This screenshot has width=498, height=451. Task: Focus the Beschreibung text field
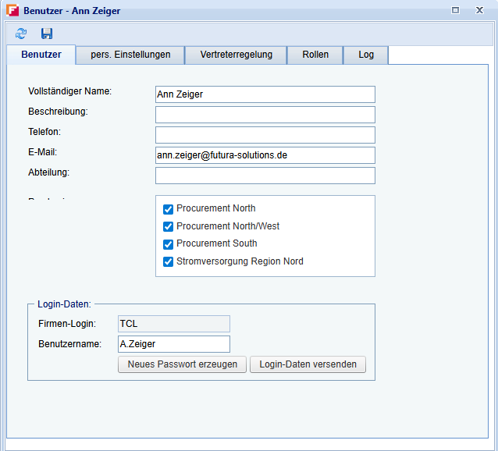[265, 115]
